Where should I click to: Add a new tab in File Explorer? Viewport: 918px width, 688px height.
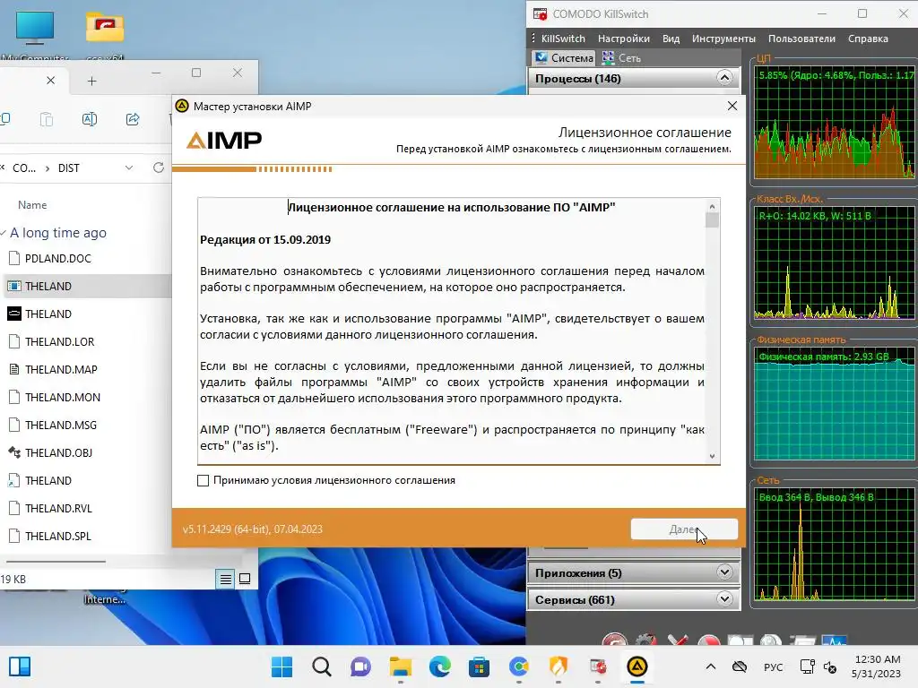pos(92,81)
